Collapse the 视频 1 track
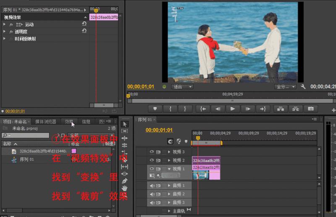This screenshot has width=336, height=217. pyautogui.click(x=169, y=169)
